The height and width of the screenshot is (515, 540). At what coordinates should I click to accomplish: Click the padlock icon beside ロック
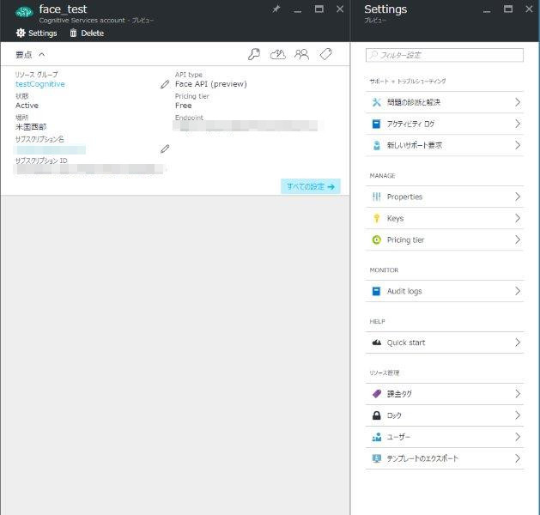click(x=377, y=415)
